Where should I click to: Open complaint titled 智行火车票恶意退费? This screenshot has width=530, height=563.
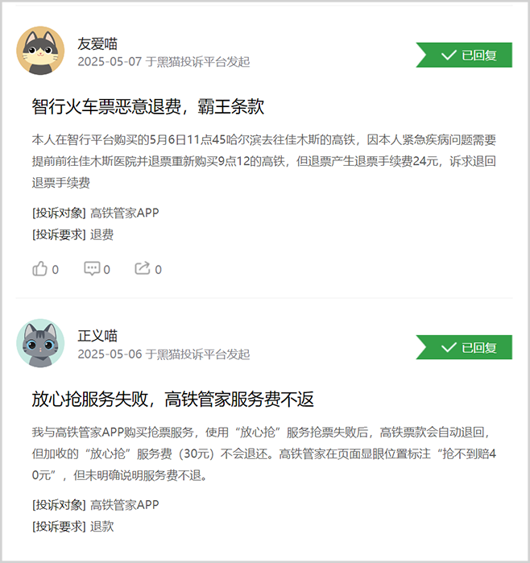click(147, 106)
